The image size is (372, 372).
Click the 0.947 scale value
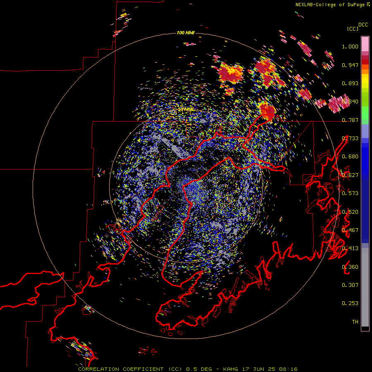pos(350,65)
